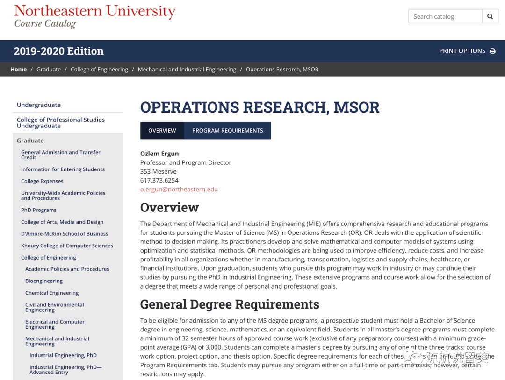Open the Graduate breadcrumb link

49,69
